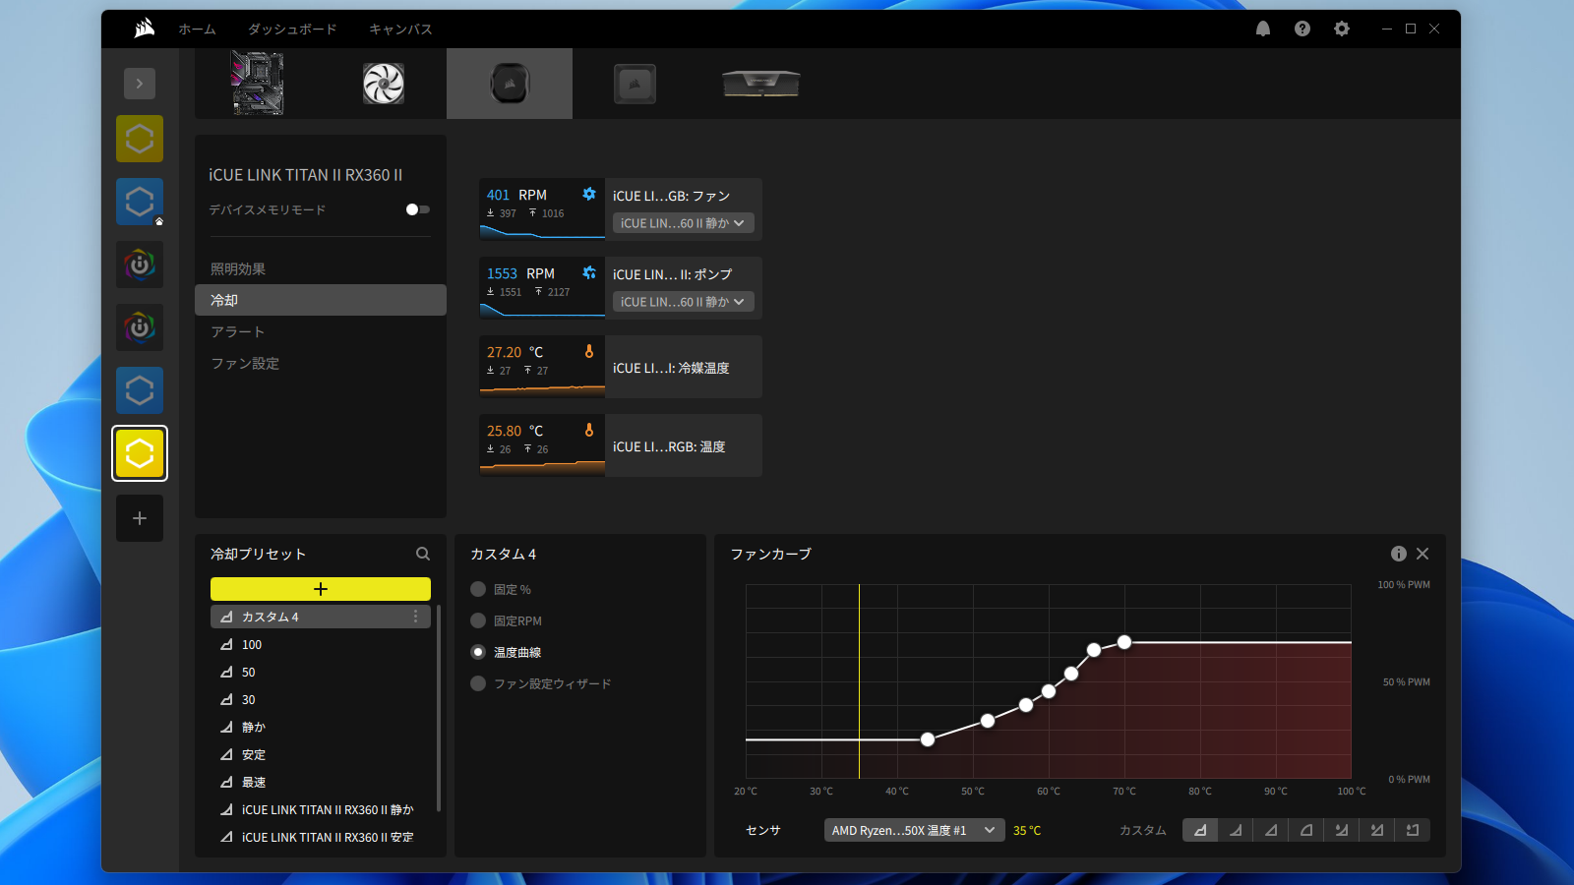The height and width of the screenshot is (885, 1574).
Task: Open the ホーム tab
Action: click(x=197, y=29)
